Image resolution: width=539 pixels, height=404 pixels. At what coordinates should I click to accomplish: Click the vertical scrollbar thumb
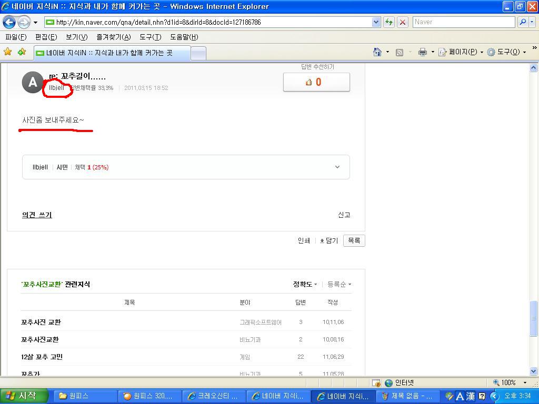coord(534,318)
